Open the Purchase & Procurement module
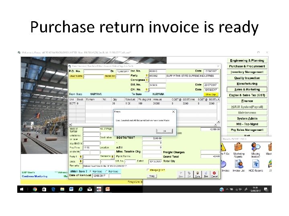Screen dimensions: 289x216 coord(247,66)
